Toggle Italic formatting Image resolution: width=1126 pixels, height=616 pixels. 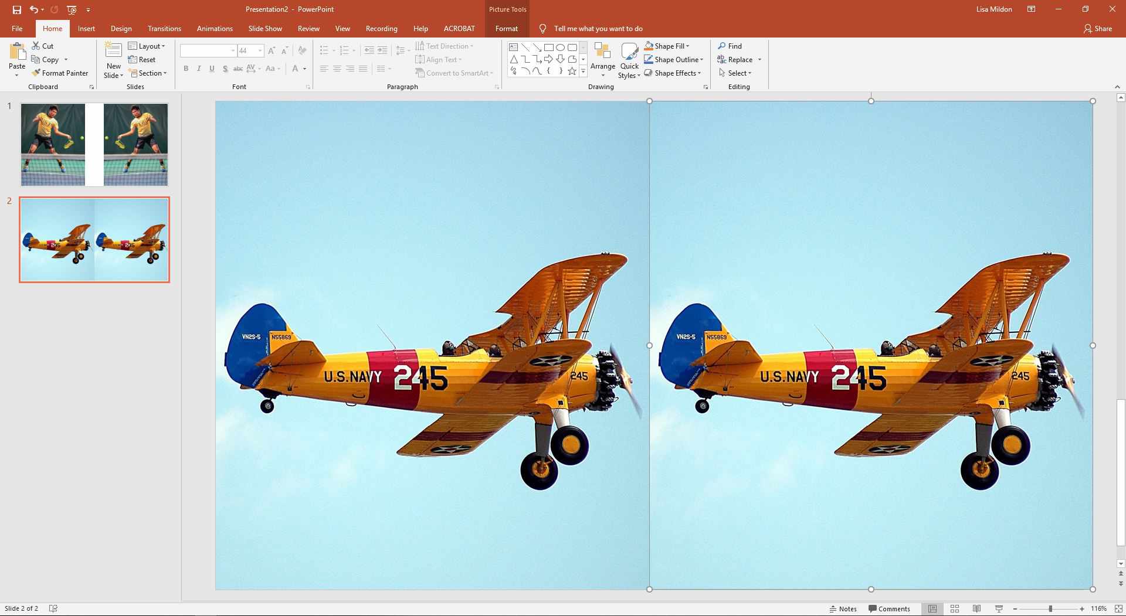point(199,69)
